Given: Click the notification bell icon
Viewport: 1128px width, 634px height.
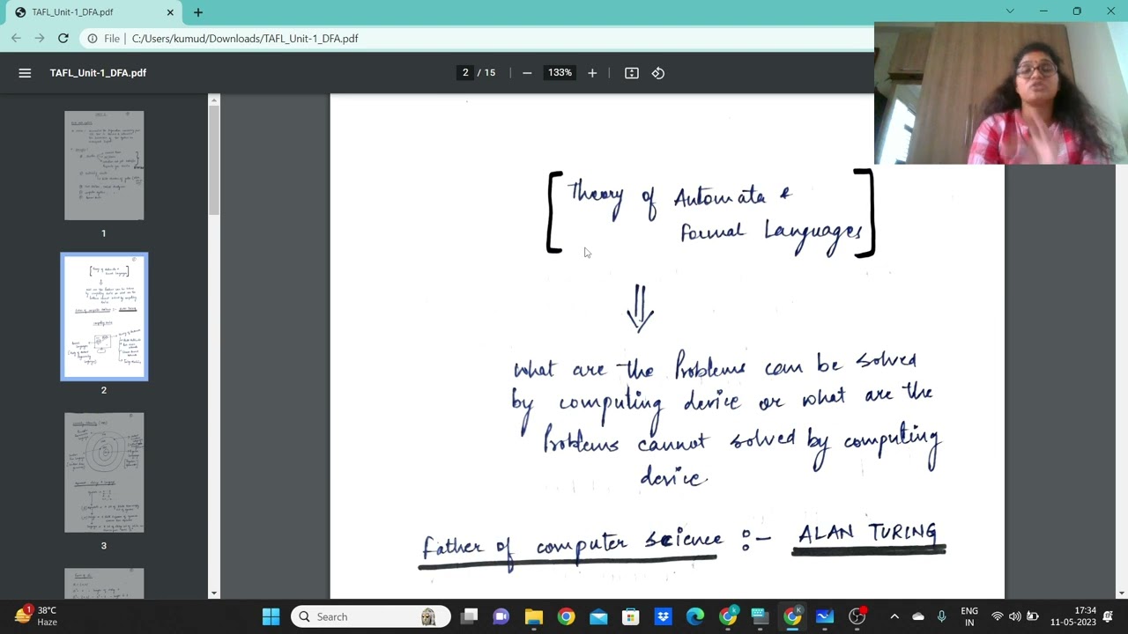Looking at the screenshot, I should (1109, 616).
